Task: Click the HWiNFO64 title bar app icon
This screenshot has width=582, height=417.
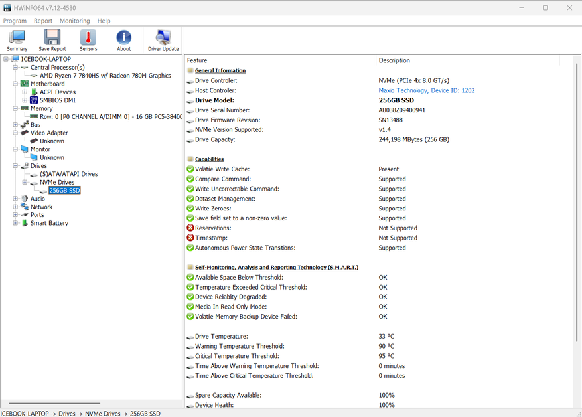Action: click(x=7, y=7)
